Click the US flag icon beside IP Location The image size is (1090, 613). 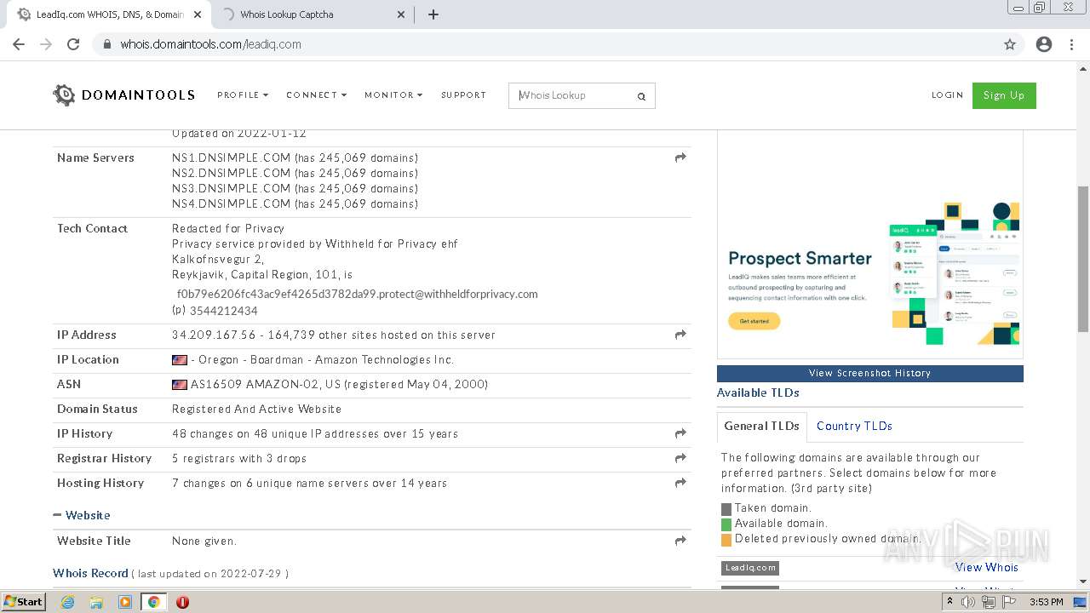tap(180, 360)
